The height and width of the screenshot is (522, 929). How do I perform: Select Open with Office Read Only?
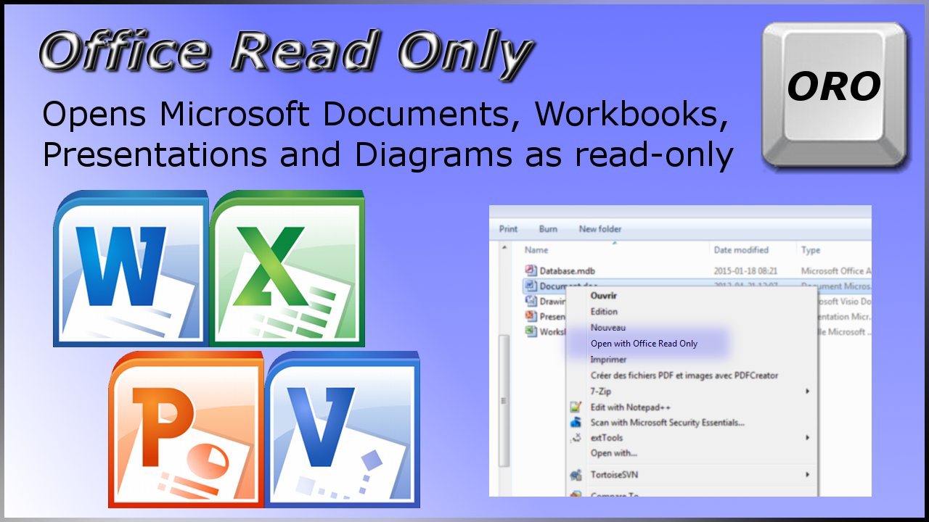(x=644, y=344)
